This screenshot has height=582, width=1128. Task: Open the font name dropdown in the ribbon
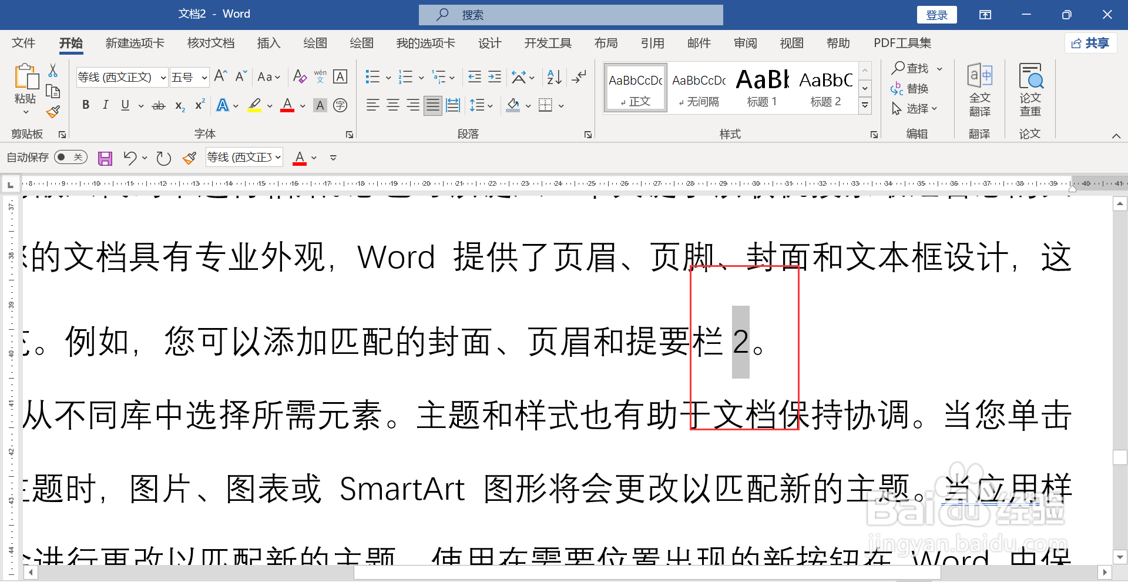(163, 77)
